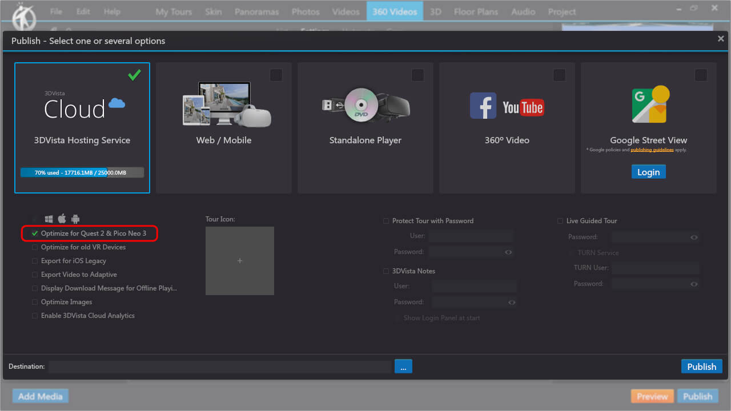
Task: Check the Web / Mobile option checkbox
Action: [276, 75]
